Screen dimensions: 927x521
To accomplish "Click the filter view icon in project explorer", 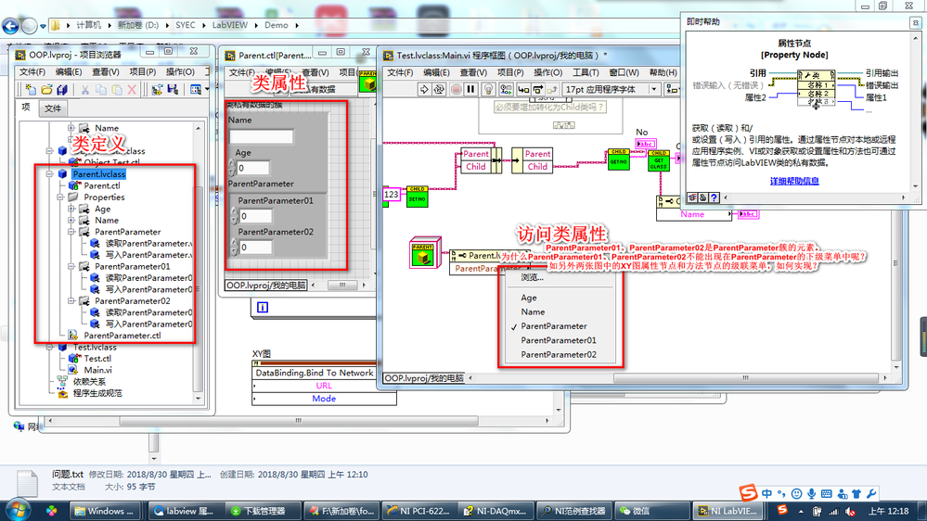I will (x=198, y=90).
